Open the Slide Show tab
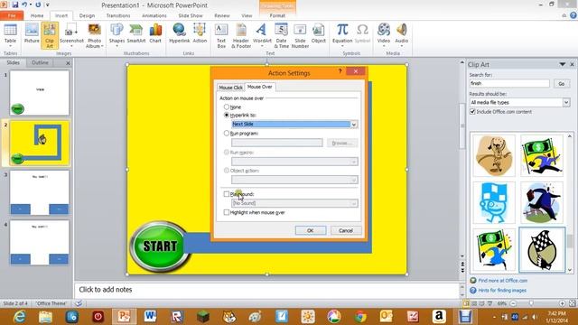 click(x=191, y=15)
